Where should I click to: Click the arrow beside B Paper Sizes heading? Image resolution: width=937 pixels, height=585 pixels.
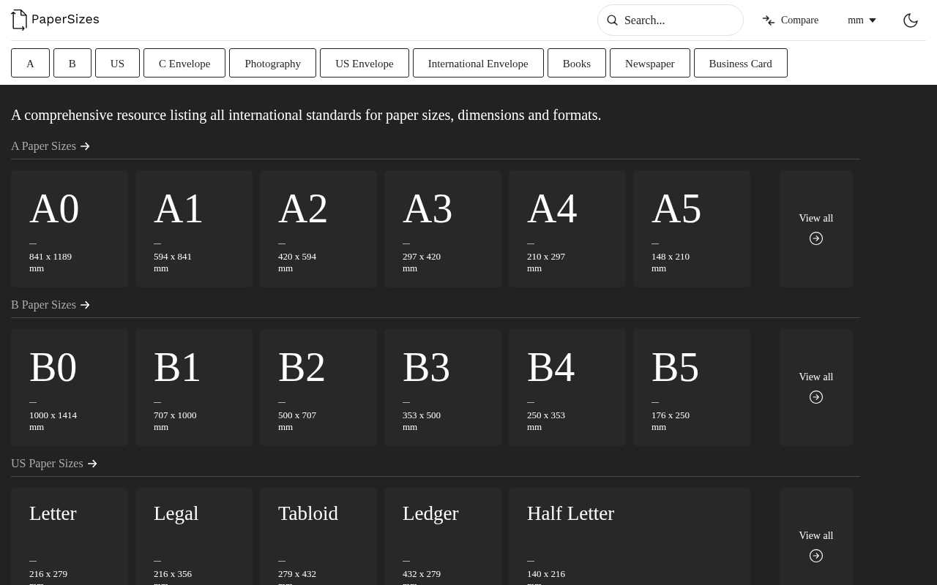[85, 305]
